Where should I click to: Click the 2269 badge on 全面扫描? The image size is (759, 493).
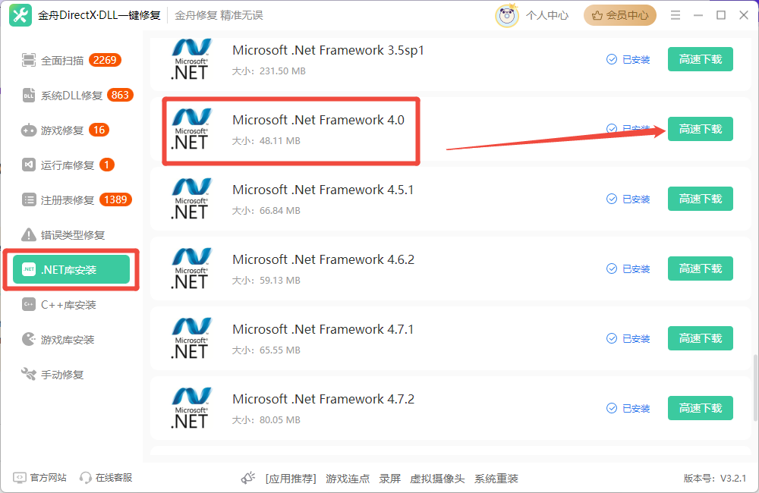105,60
